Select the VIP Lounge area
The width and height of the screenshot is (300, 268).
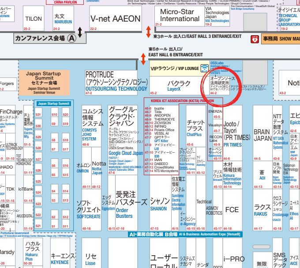[x=179, y=69]
